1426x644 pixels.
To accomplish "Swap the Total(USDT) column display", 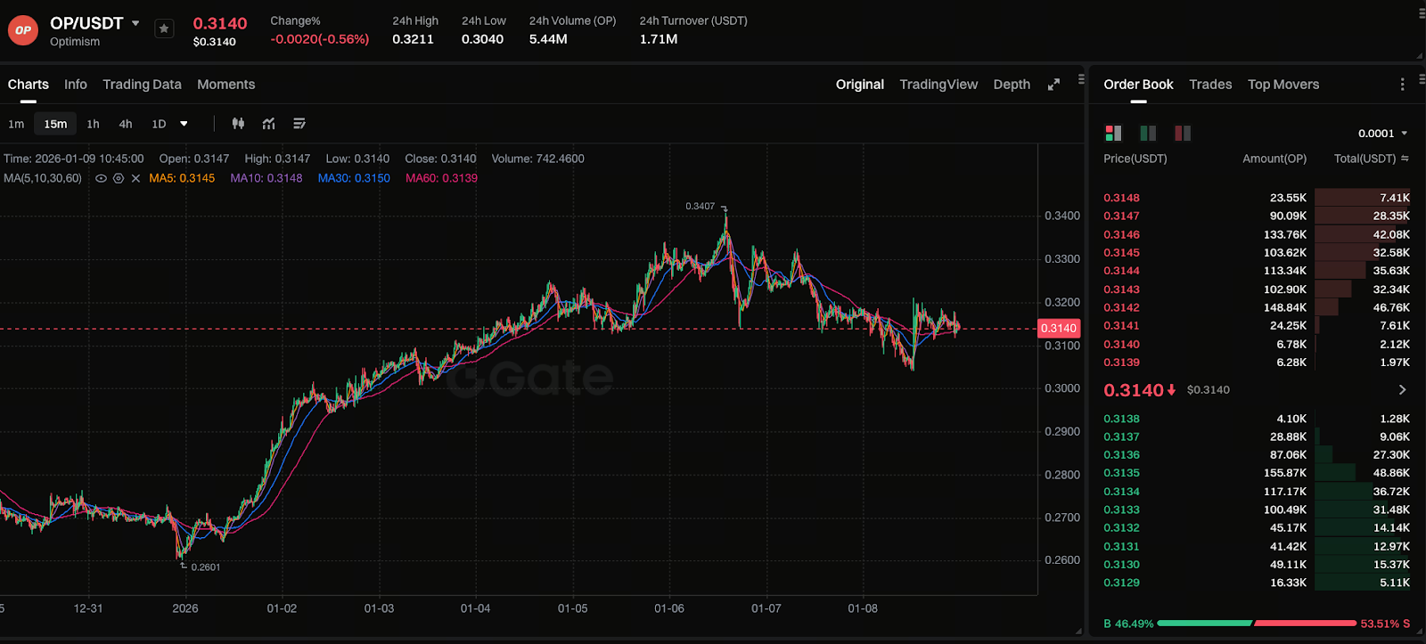I will pos(1405,159).
